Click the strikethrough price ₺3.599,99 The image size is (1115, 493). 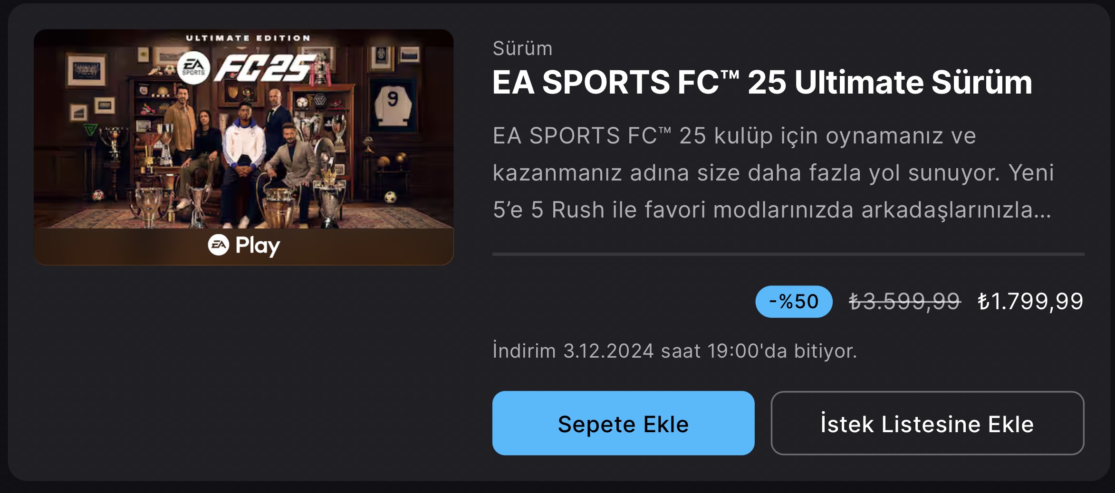click(x=905, y=302)
